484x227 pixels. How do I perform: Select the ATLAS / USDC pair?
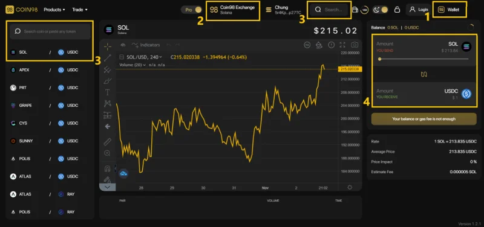point(50,176)
